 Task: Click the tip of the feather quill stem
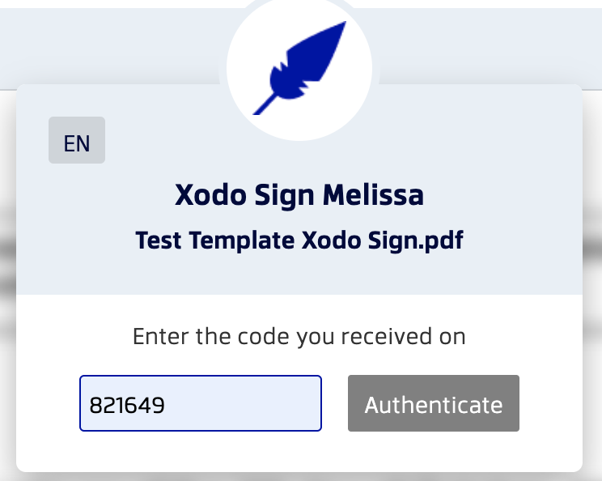[256, 112]
